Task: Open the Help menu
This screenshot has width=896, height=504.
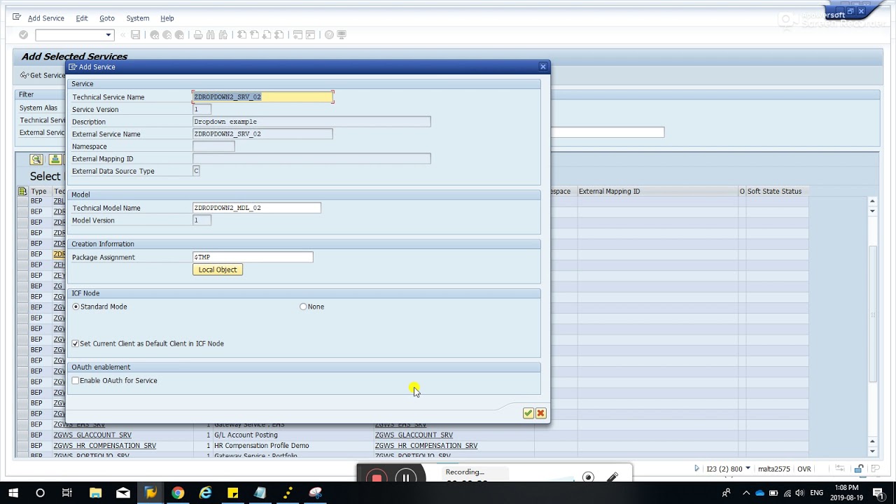Action: point(167,18)
